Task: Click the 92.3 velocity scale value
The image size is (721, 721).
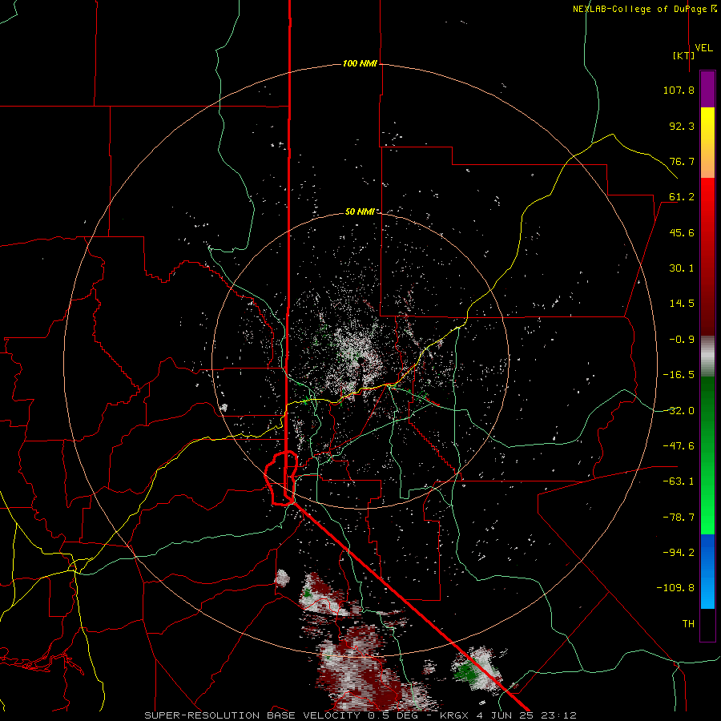Action: click(x=682, y=126)
